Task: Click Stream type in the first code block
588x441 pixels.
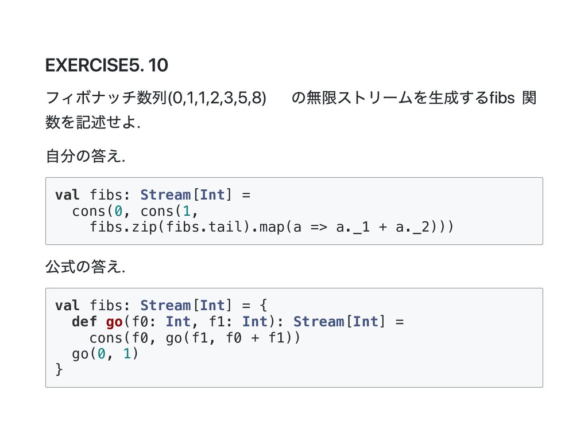Action: [165, 195]
